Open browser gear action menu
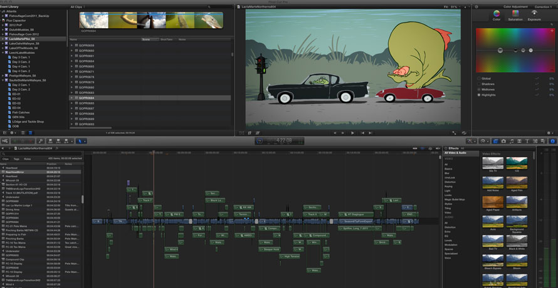This screenshot has width=558, height=288. click(12, 133)
